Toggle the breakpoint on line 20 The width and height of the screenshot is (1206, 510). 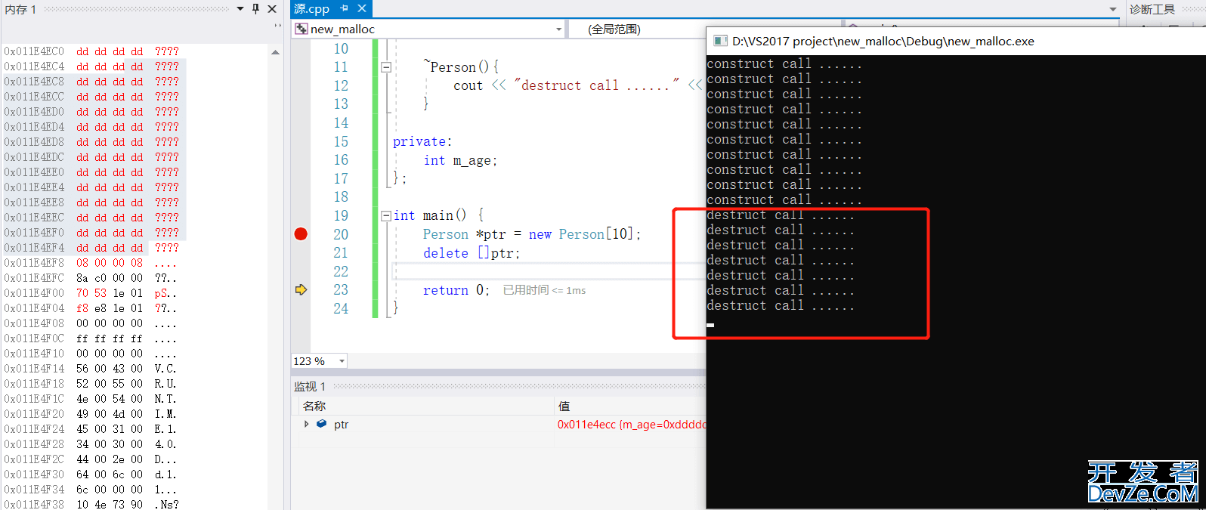[x=301, y=233]
